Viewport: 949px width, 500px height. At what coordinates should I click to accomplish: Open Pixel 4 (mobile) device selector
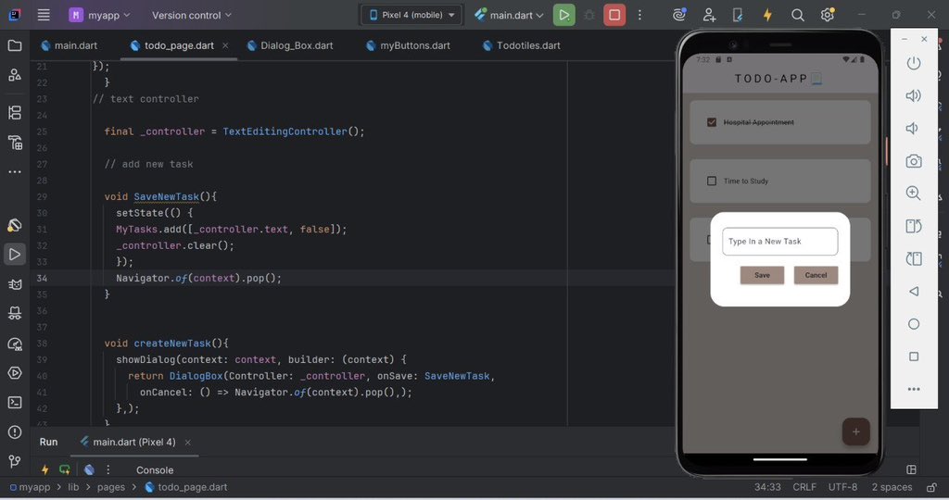(x=411, y=15)
